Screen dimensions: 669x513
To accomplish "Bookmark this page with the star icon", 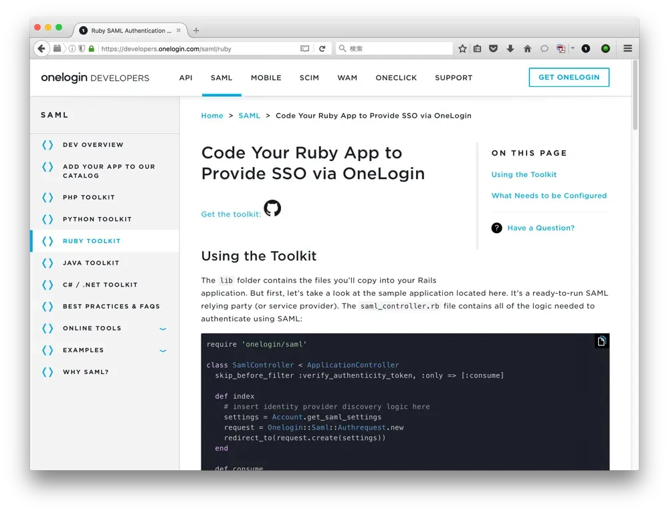I will (462, 48).
